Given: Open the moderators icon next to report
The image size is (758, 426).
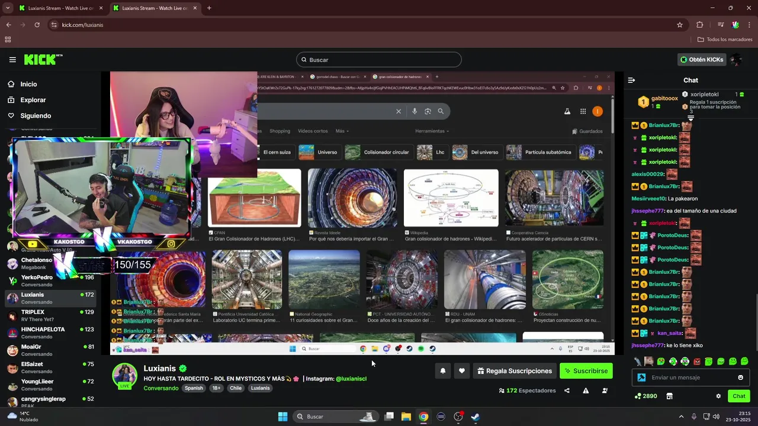Looking at the screenshot, I should 605,390.
